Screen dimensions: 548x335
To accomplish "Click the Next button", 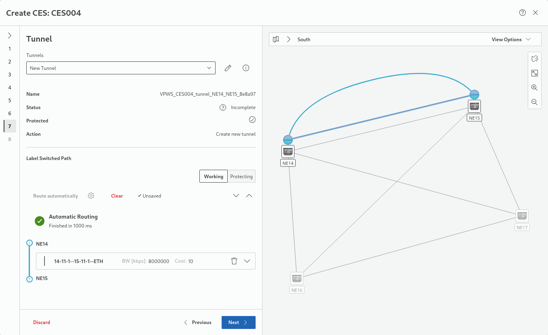I will tap(238, 322).
